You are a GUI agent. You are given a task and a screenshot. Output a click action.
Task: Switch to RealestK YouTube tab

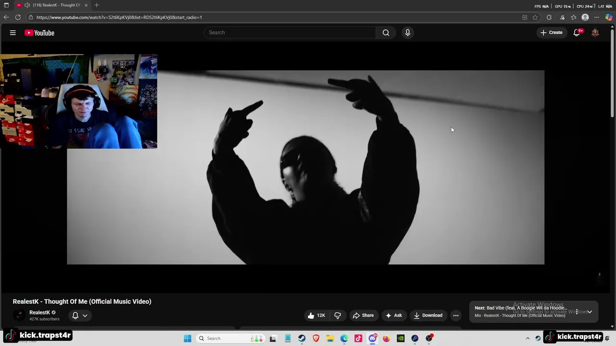click(x=51, y=5)
